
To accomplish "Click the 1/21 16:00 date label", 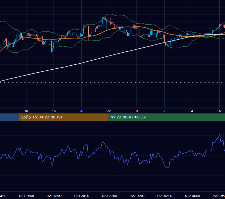I will [x=26, y=196].
